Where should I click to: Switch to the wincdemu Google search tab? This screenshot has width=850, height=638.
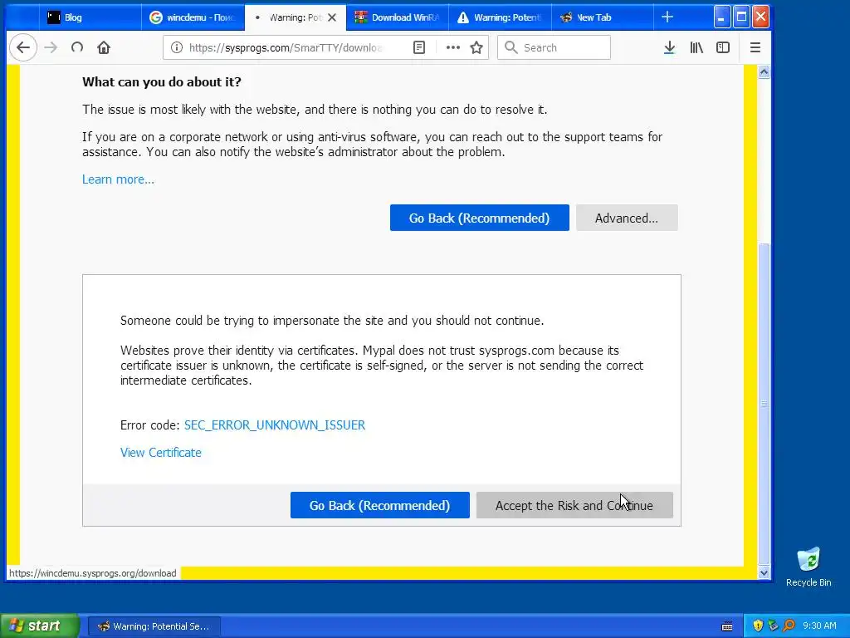[x=193, y=17]
